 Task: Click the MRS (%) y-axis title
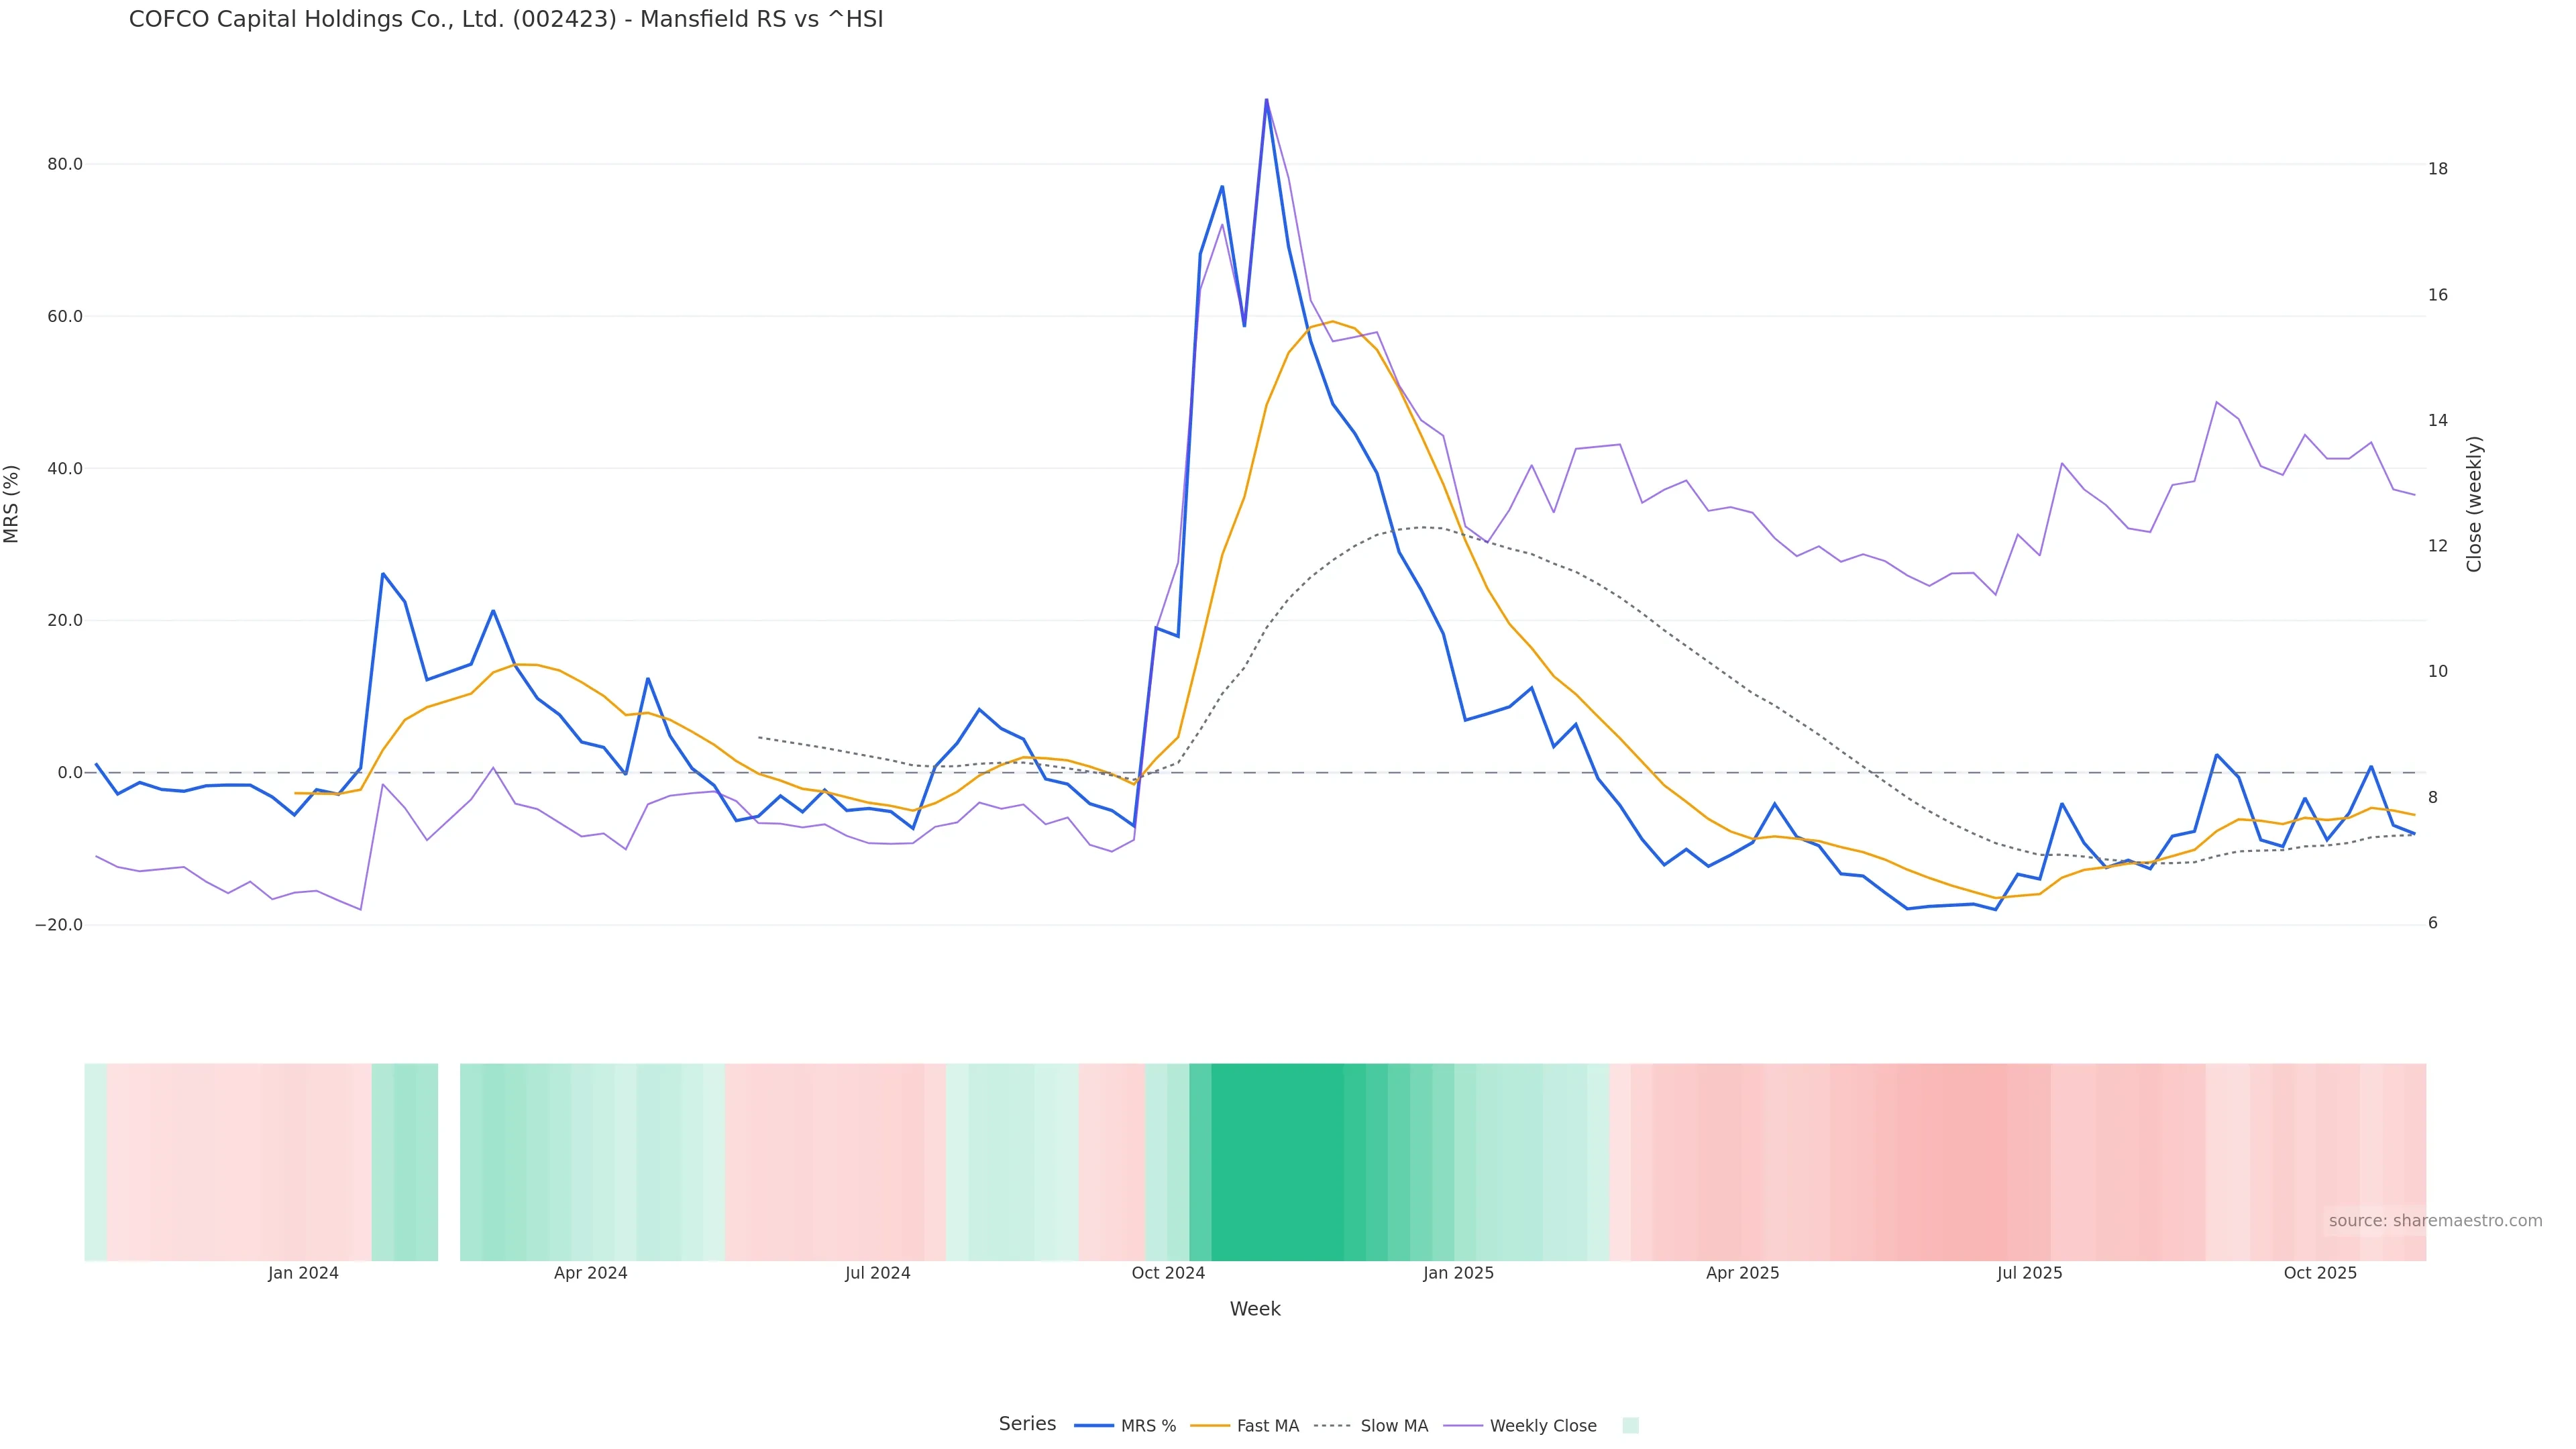(x=12, y=504)
